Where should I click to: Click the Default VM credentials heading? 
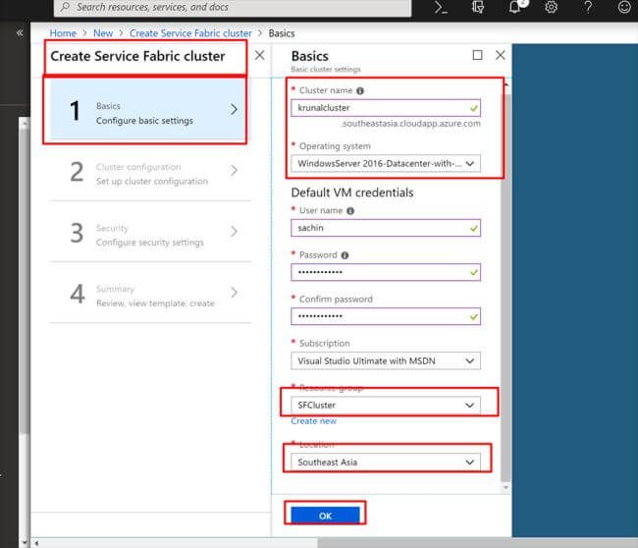352,192
